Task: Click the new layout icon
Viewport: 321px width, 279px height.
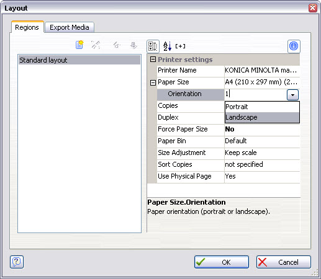Action: coord(79,45)
